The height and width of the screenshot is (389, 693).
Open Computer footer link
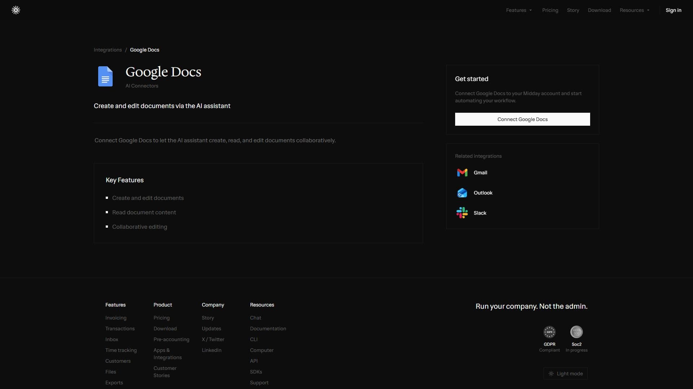[x=262, y=350]
